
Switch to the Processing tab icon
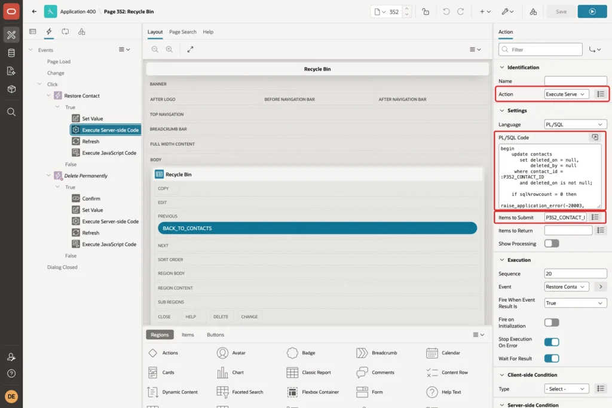(65, 32)
